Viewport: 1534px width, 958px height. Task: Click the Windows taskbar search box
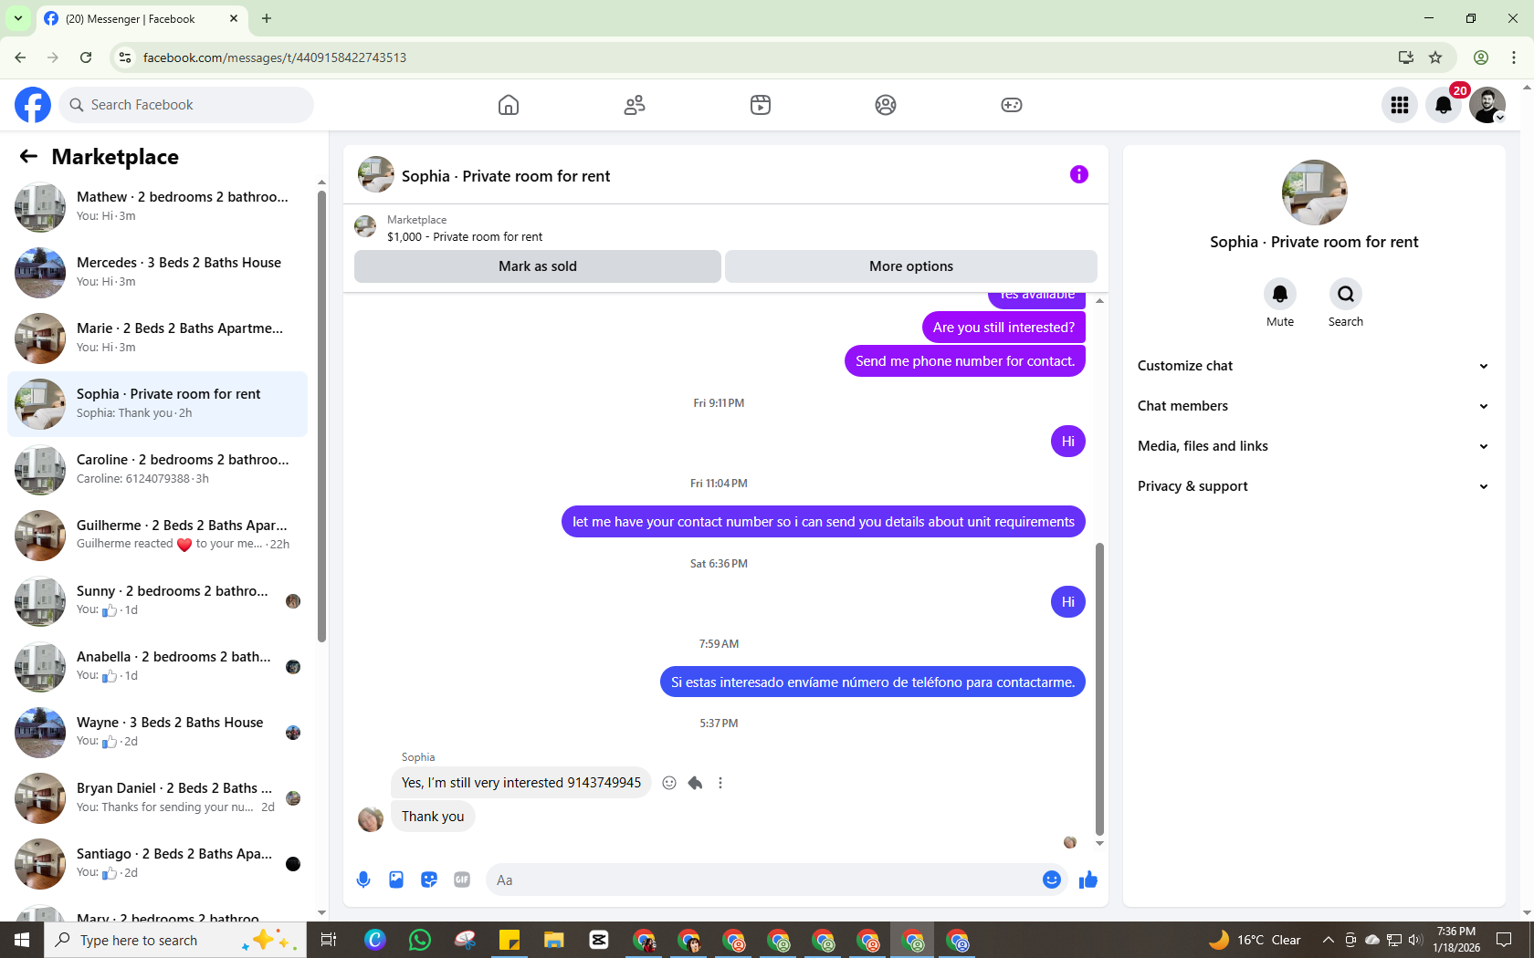175,940
